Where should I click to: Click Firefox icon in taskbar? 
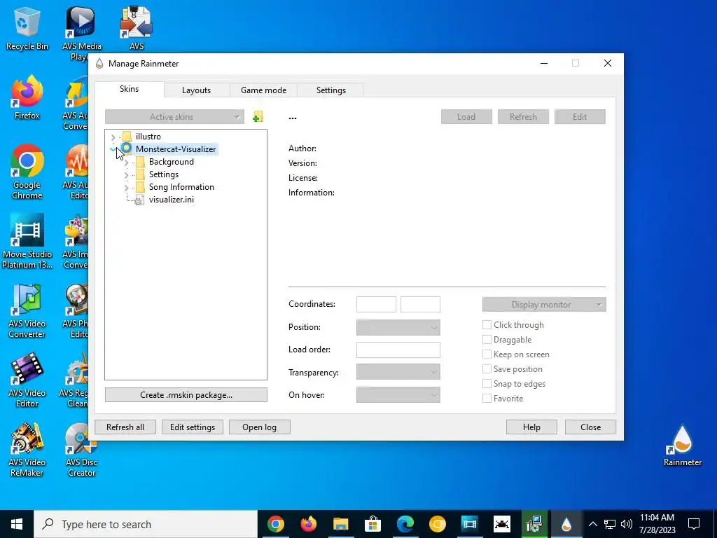pyautogui.click(x=308, y=524)
